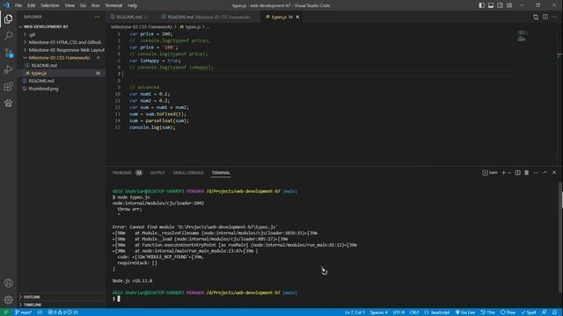Open Customize Layout icon in title bar
This screenshot has width=563, height=316.
pyautogui.click(x=509, y=5)
